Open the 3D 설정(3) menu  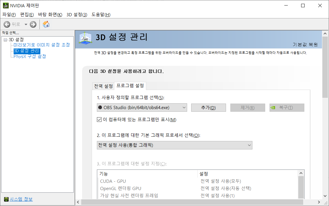[77, 15]
